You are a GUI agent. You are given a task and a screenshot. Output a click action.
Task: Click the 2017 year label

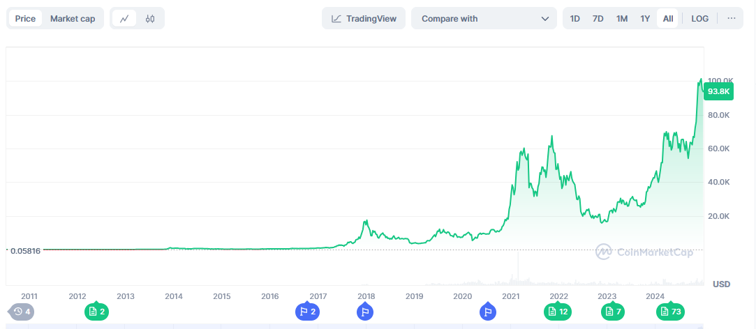[x=318, y=296]
